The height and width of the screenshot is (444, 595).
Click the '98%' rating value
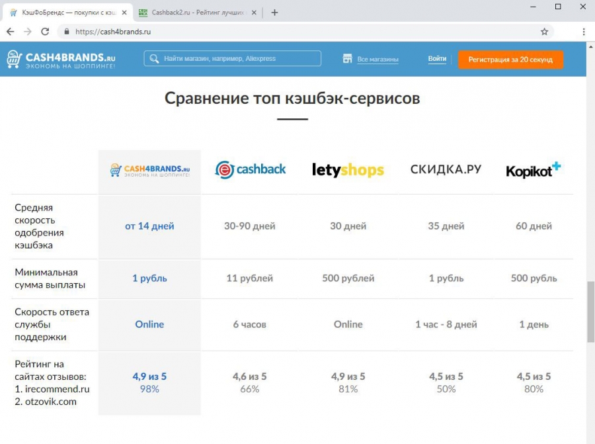pyautogui.click(x=149, y=389)
